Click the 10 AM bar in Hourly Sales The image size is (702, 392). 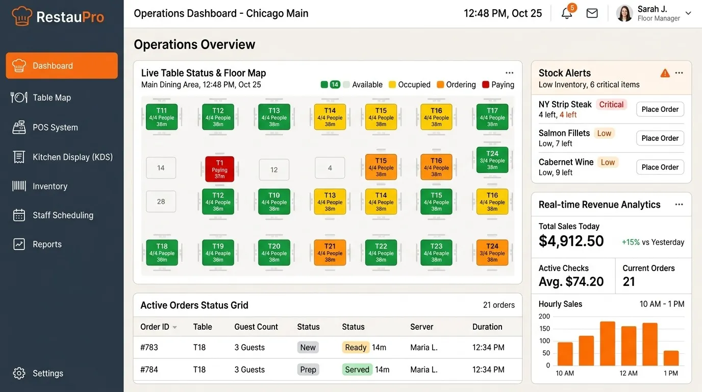coord(565,354)
